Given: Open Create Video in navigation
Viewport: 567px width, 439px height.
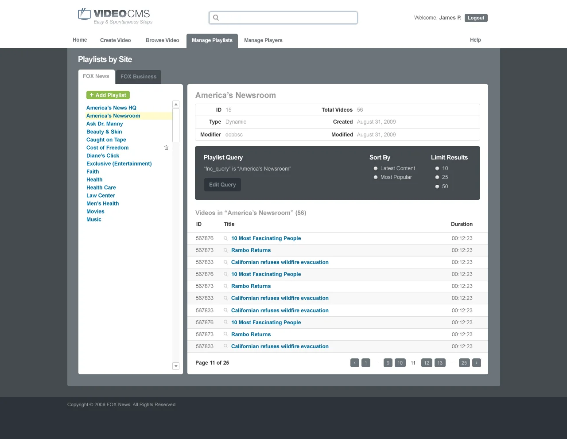Looking at the screenshot, I should click(x=116, y=40).
